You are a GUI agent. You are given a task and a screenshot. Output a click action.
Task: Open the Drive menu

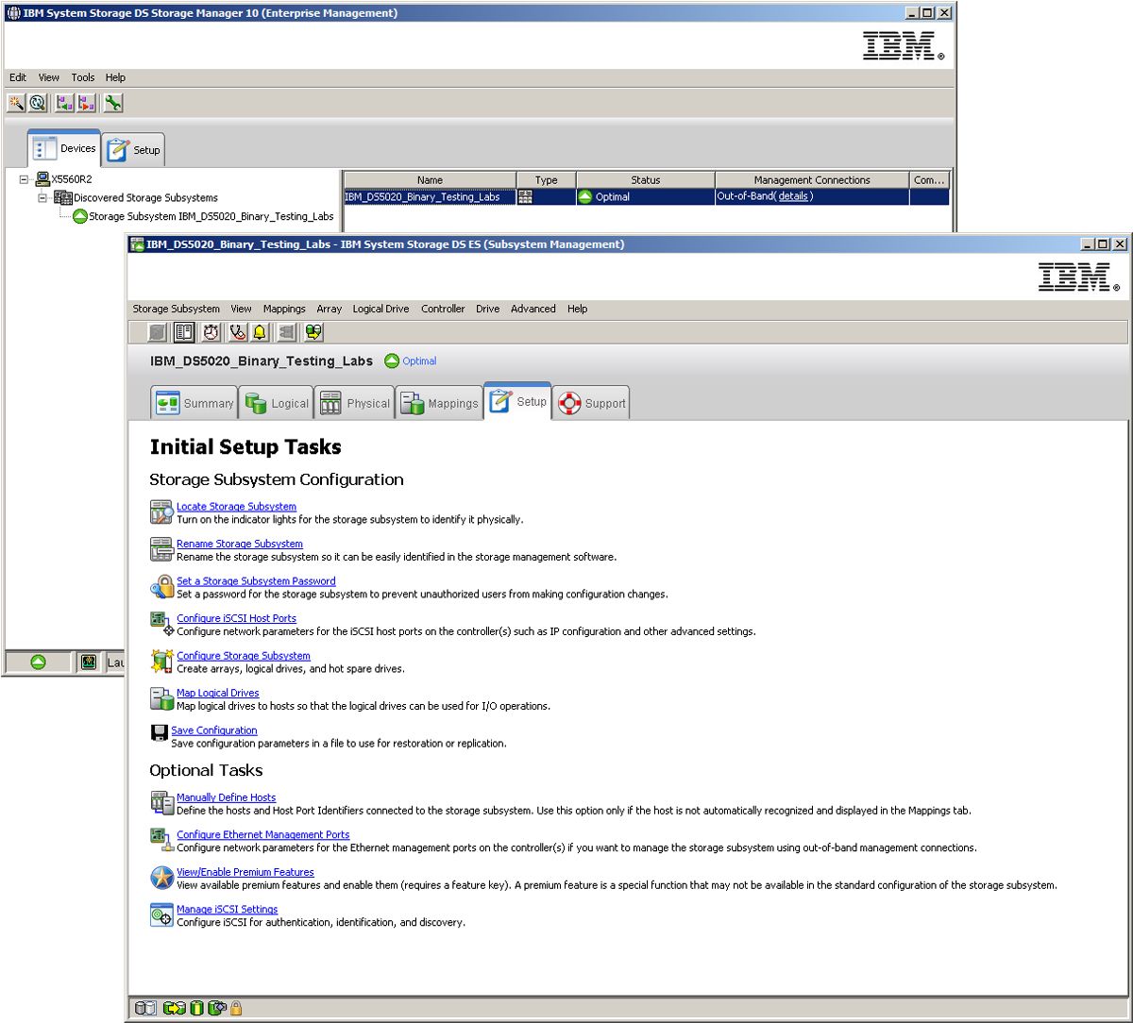pos(488,309)
